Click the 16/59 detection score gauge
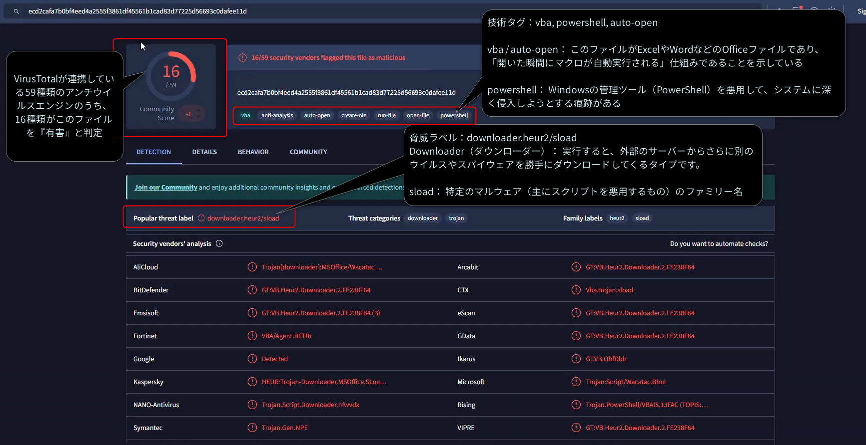Image resolution: width=866 pixels, height=445 pixels. tap(171, 76)
